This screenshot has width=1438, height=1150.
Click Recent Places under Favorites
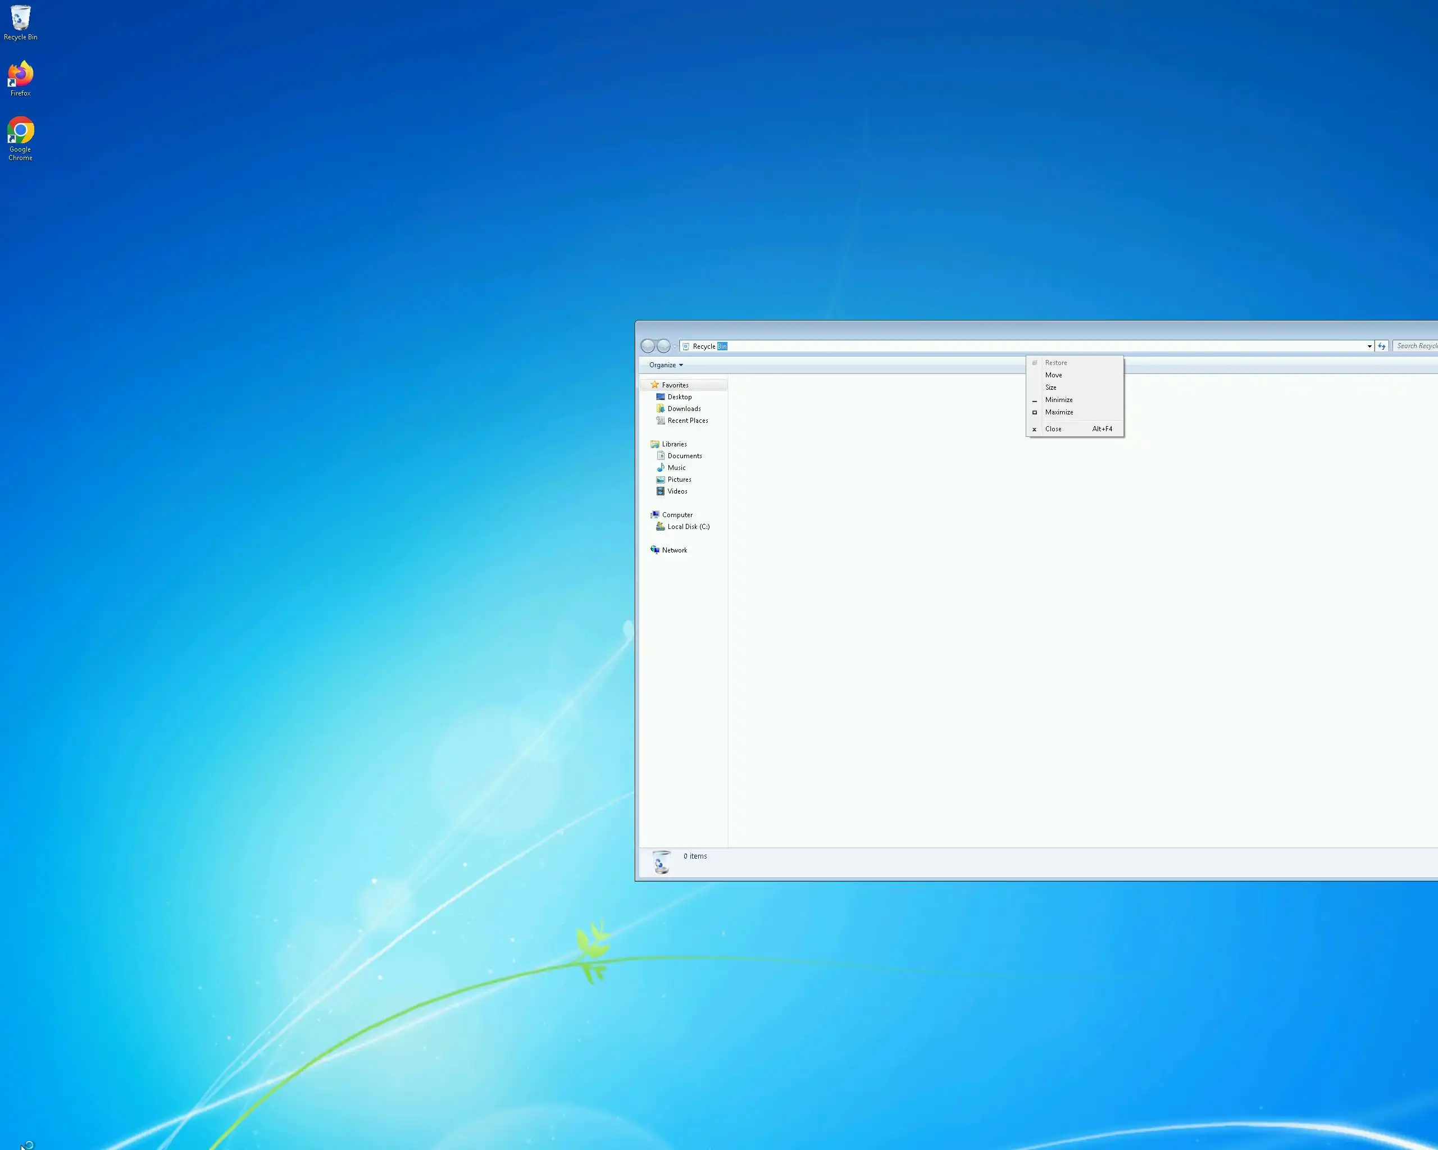[x=687, y=421]
